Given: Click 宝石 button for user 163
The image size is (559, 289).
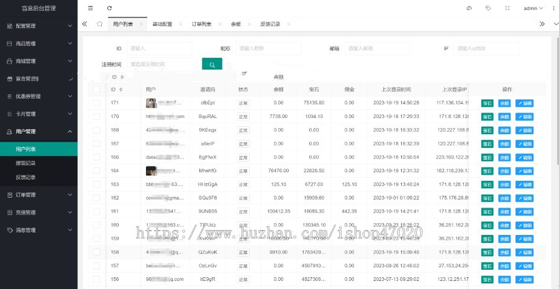Looking at the screenshot, I should click(x=487, y=185).
